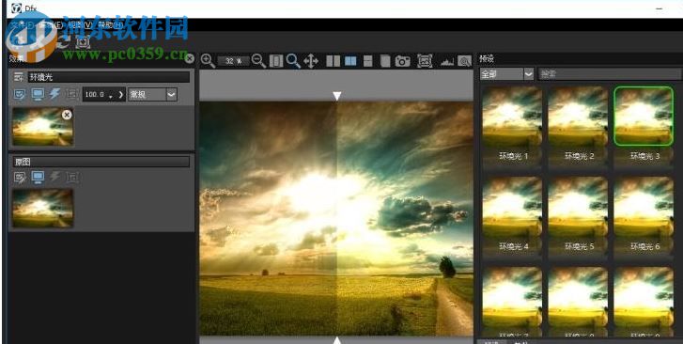Click the framed image icon in main toolbar

tap(83, 41)
